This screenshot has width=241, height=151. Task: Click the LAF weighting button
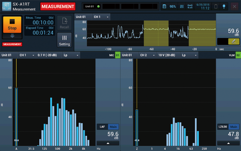pos(102,127)
